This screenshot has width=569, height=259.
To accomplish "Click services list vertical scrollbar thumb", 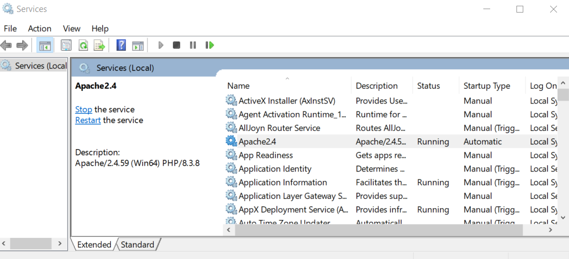I will pos(563,94).
